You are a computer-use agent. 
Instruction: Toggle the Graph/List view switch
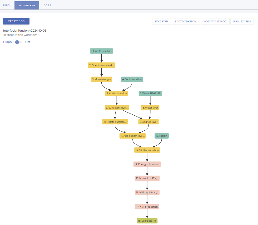18,42
